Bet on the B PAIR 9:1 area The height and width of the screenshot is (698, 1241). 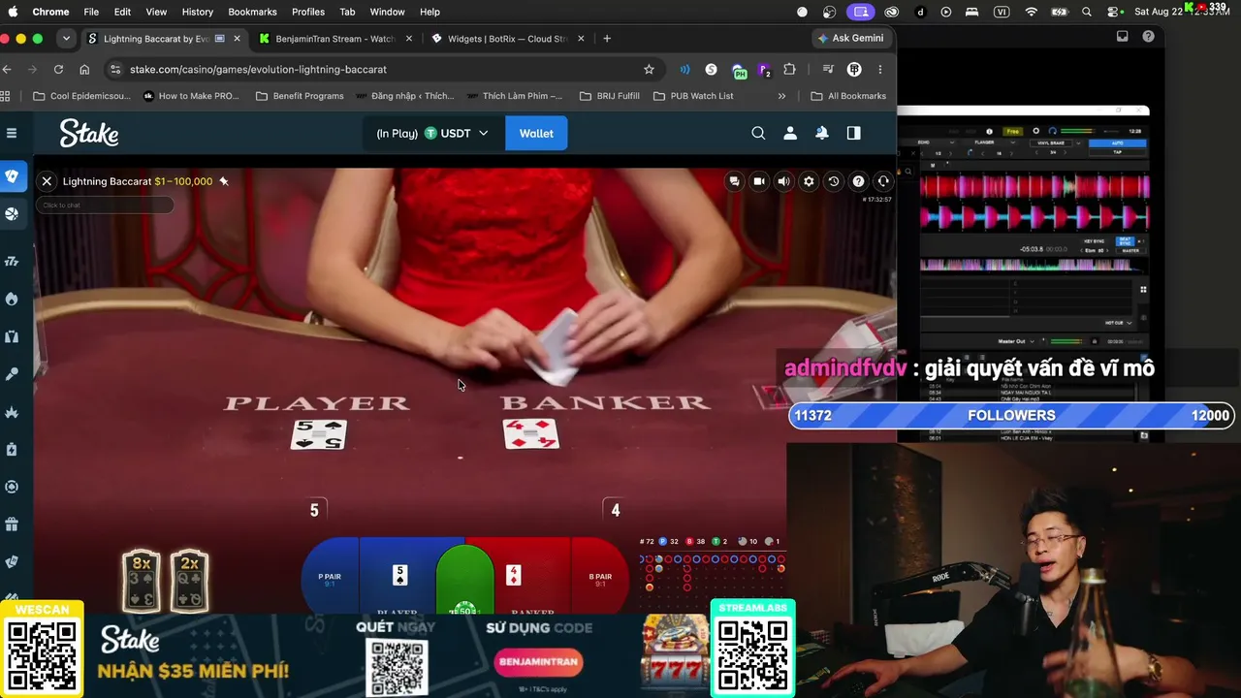tap(600, 578)
